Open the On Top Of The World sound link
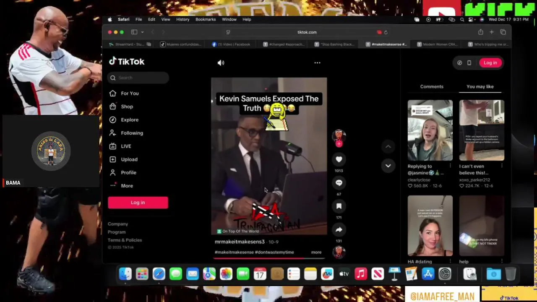This screenshot has height=302, width=537. (238, 231)
